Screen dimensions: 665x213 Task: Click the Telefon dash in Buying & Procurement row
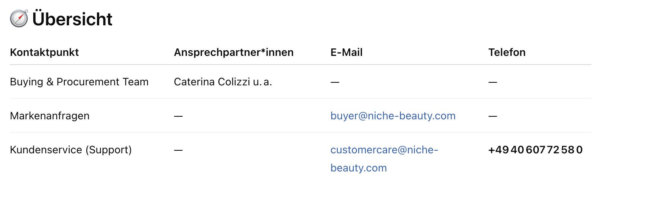(492, 82)
